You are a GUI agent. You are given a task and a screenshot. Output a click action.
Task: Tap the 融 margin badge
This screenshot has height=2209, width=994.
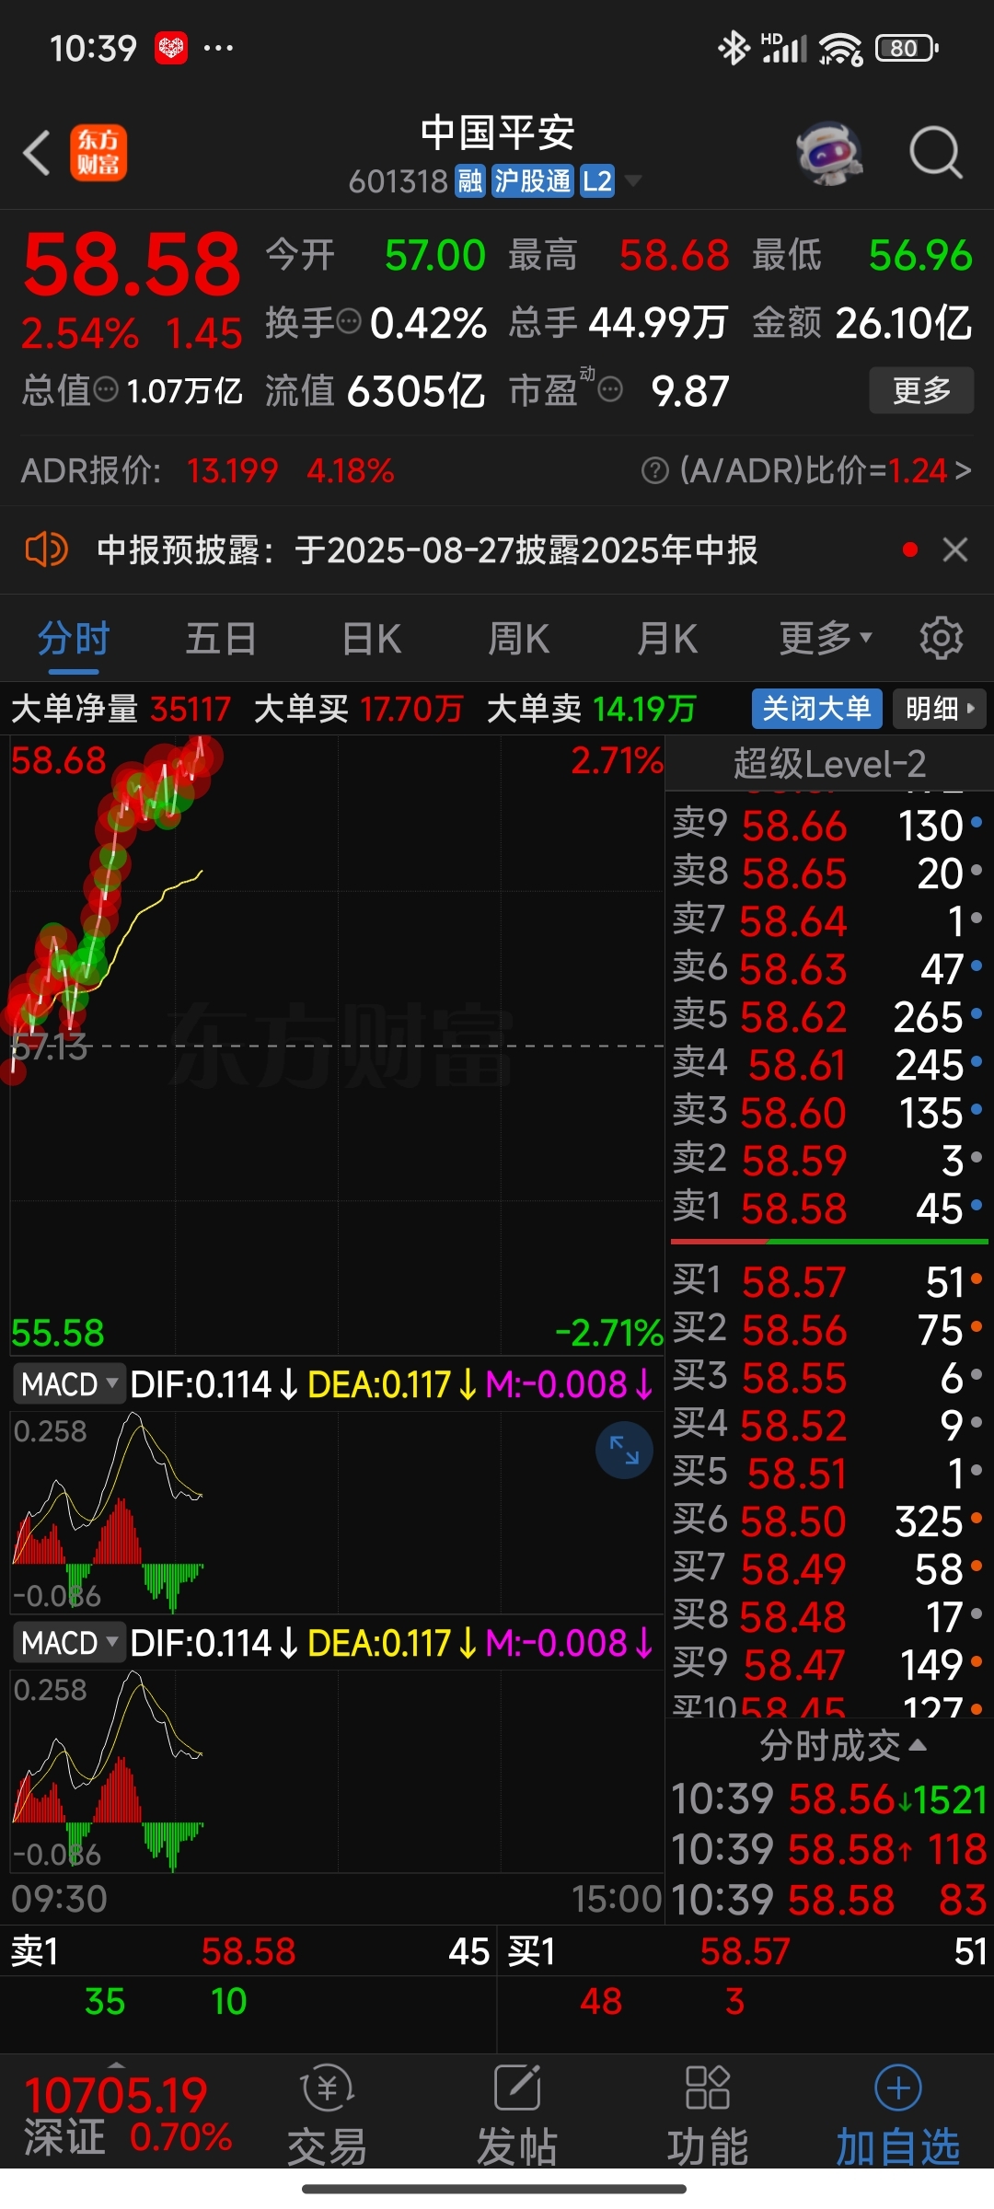coord(469,181)
